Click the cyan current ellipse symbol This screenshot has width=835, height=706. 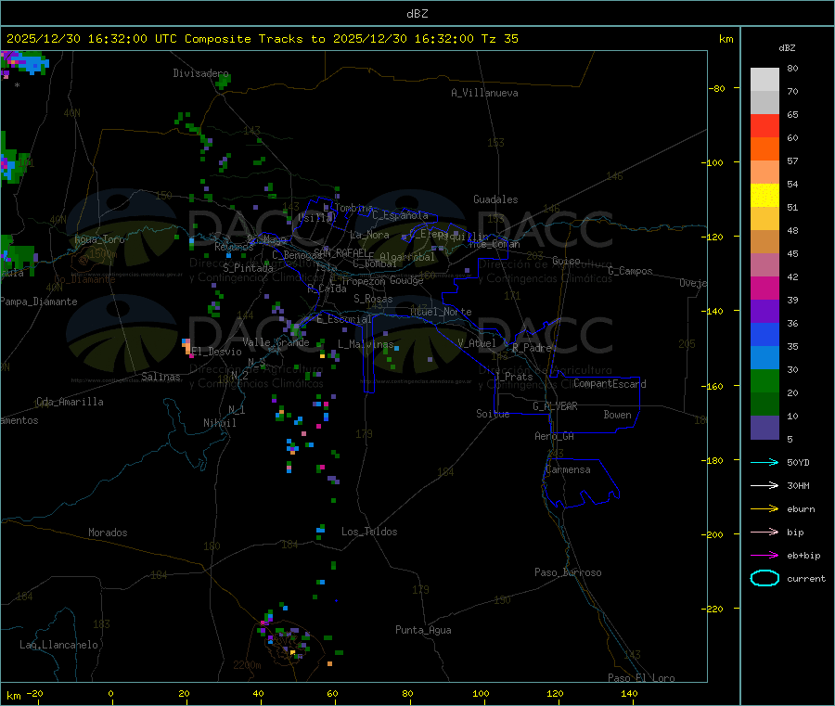tap(764, 578)
